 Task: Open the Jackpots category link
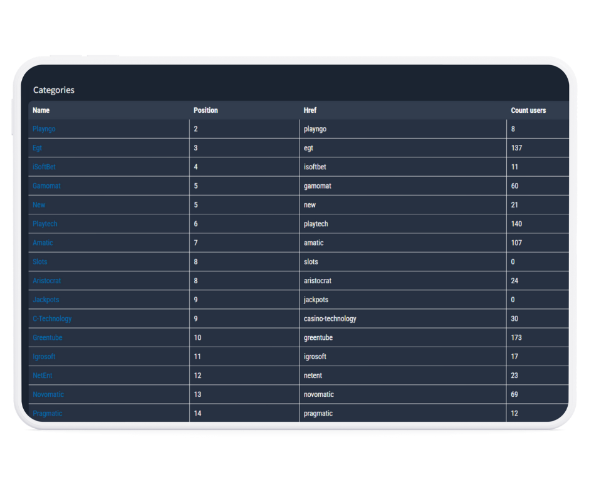(x=46, y=300)
